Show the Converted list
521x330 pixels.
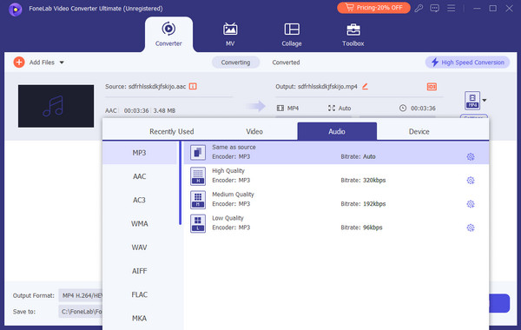pyautogui.click(x=286, y=63)
